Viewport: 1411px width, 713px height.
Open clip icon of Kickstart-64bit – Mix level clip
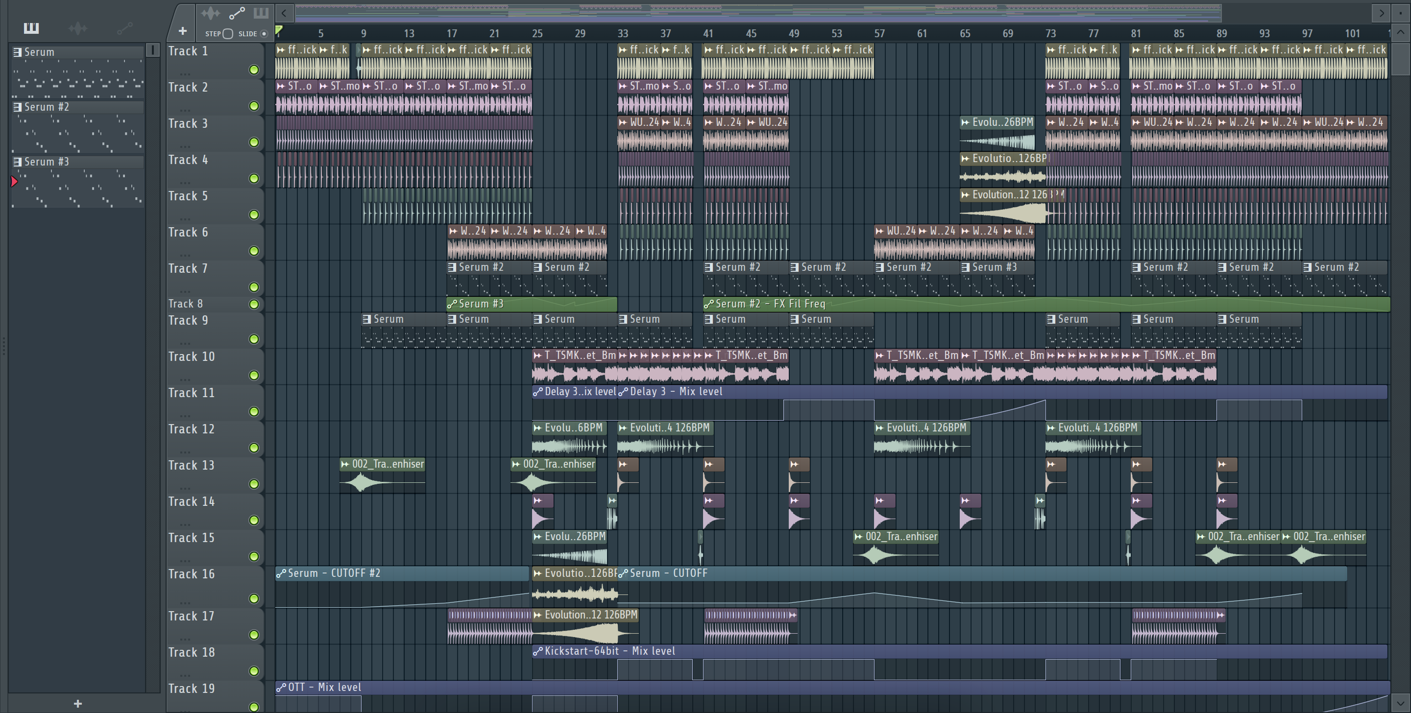coord(537,651)
